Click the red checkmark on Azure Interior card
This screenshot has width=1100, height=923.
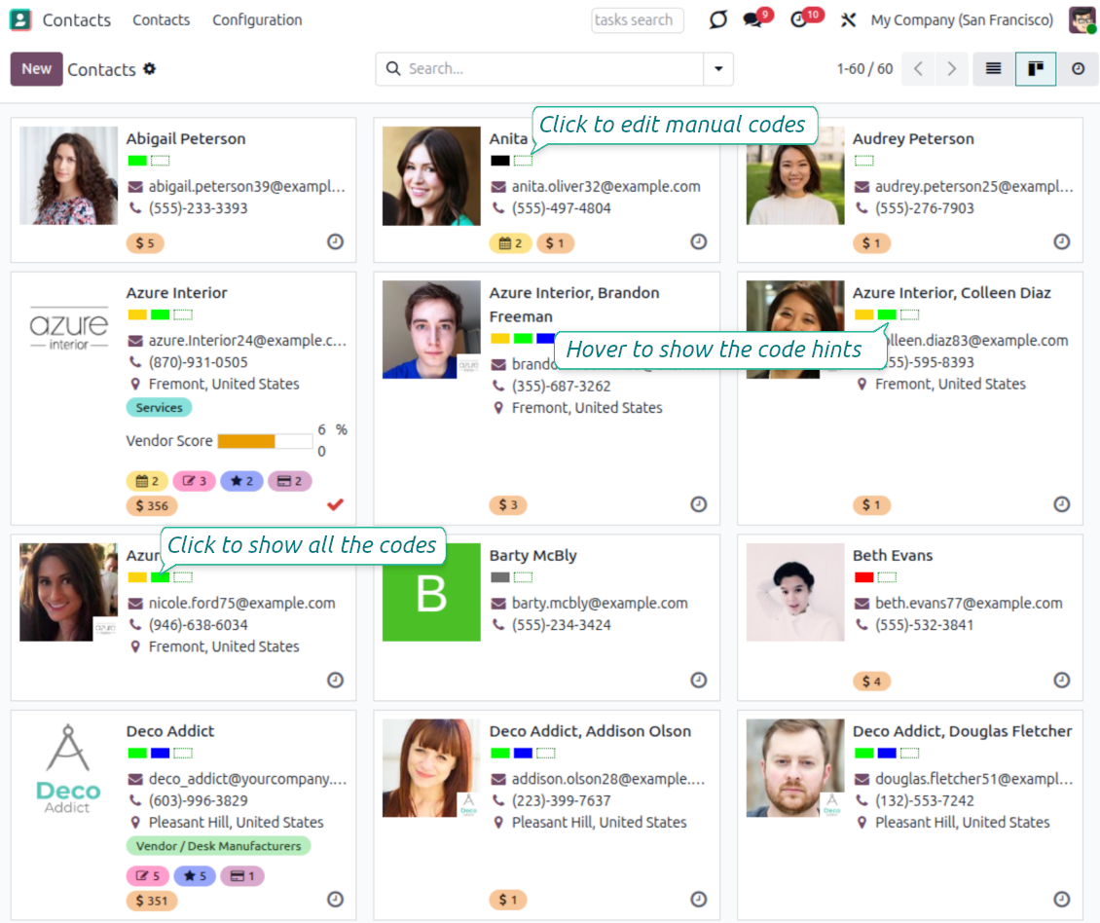pyautogui.click(x=335, y=504)
